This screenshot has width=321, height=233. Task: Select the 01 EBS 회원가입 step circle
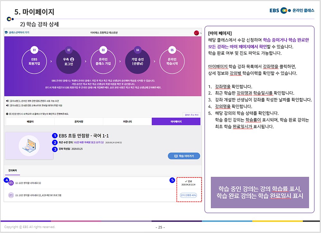[x=34, y=61]
